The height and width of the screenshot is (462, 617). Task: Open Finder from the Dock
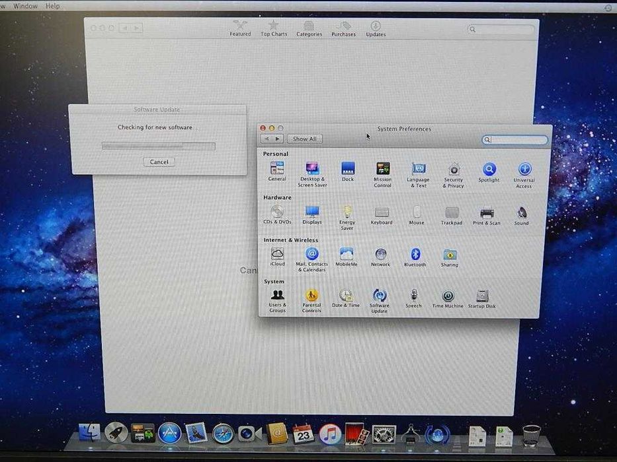point(89,432)
